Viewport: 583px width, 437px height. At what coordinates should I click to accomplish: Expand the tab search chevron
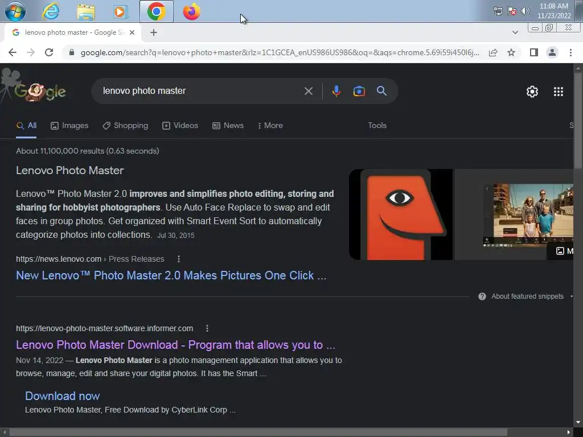515,32
